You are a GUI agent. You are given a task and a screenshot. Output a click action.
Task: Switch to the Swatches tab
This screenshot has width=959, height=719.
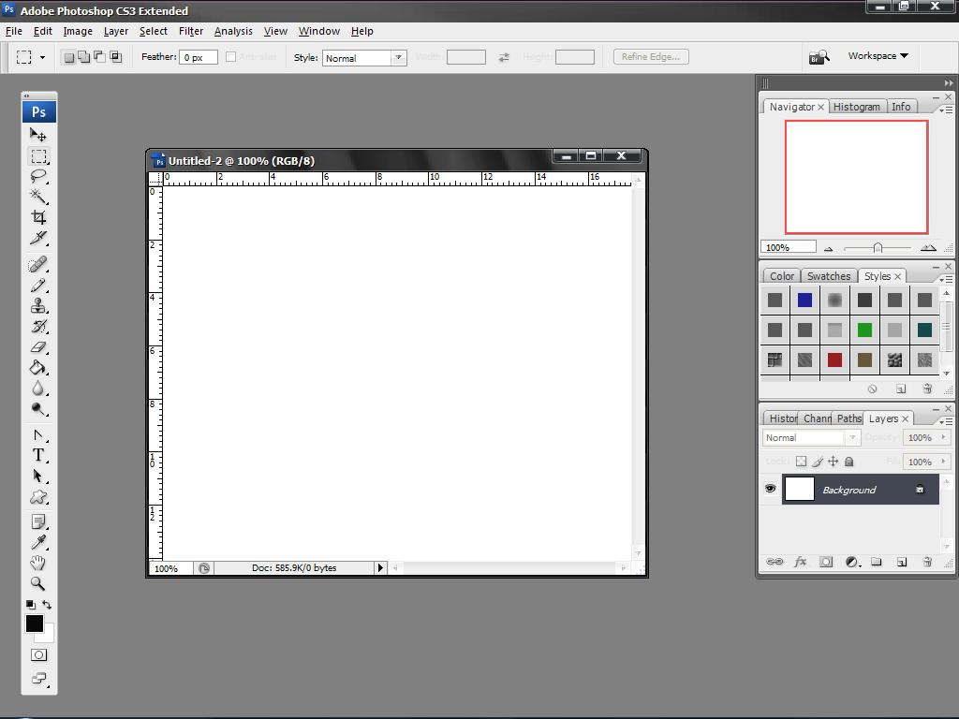tap(829, 276)
